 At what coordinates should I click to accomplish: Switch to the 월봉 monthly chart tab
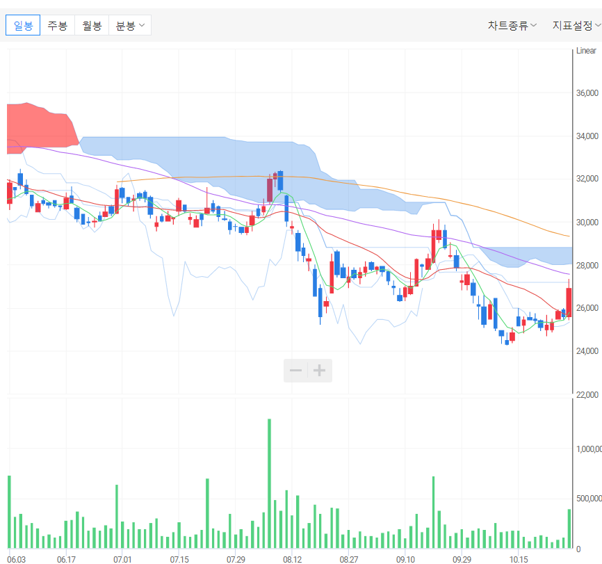92,25
